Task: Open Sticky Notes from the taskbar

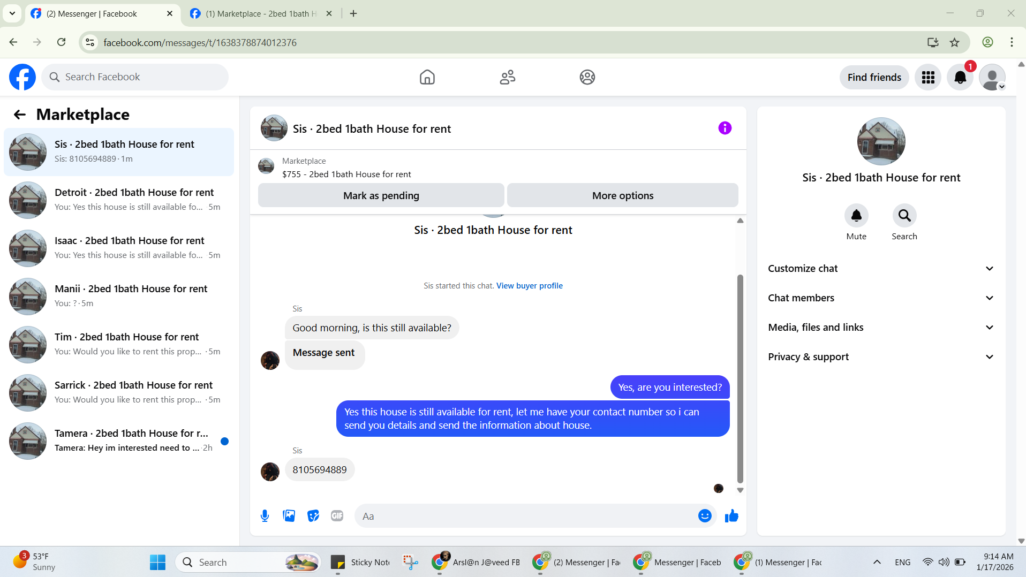Action: (x=360, y=562)
